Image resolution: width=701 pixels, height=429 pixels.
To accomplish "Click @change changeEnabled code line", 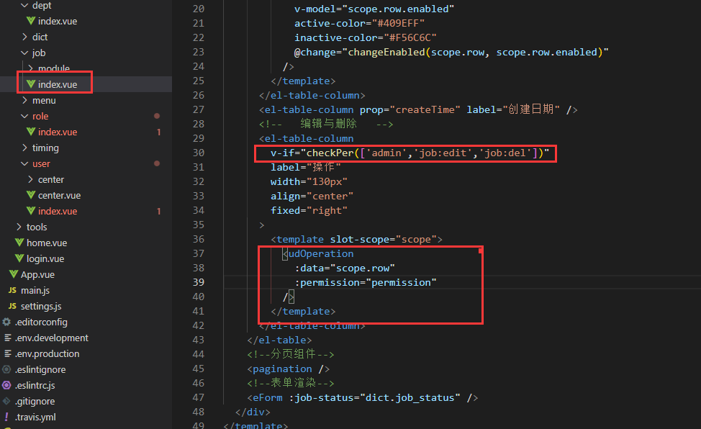I will click(451, 53).
